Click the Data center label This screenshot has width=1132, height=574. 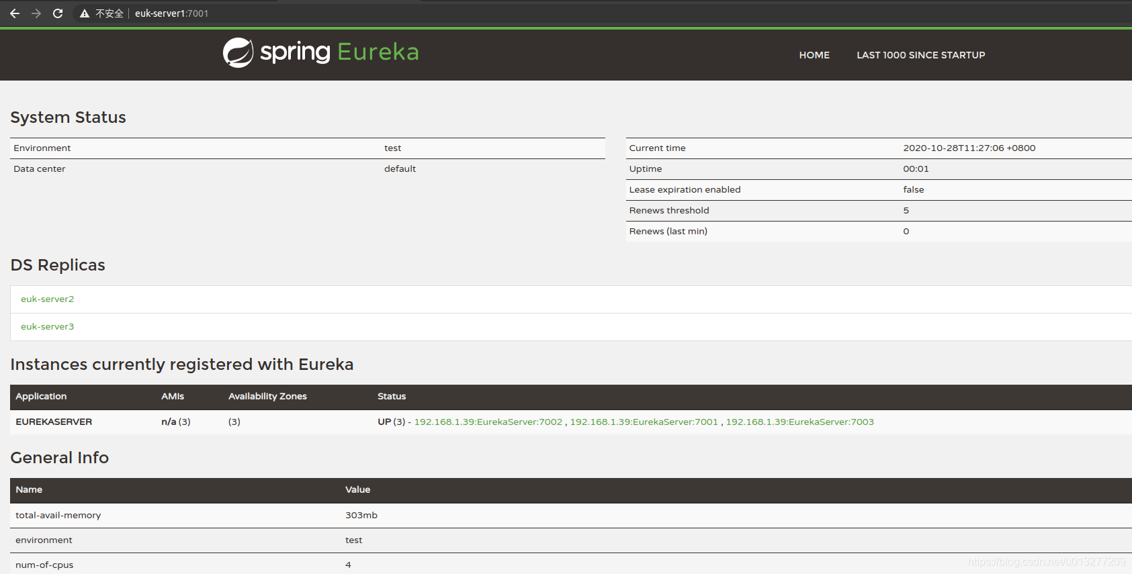pos(39,169)
